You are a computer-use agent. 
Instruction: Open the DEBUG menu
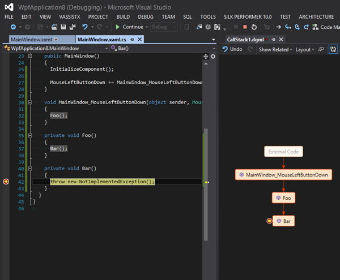pos(146,17)
